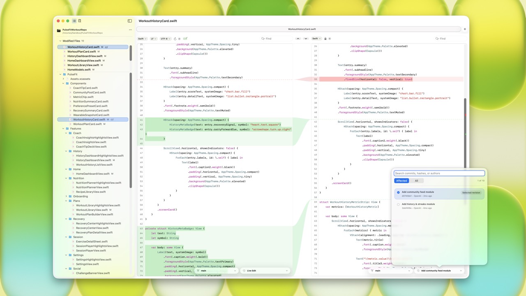Viewport: 526px width, 296px height.
Task: Collapse the Modified Files section
Action: coord(60,41)
